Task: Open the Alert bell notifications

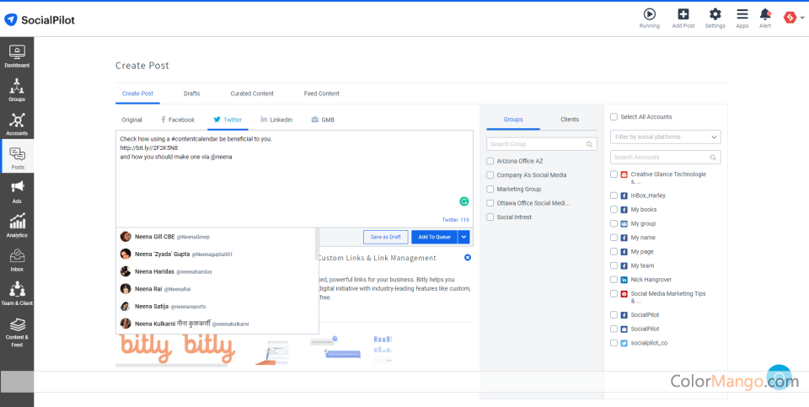Action: coord(765,18)
